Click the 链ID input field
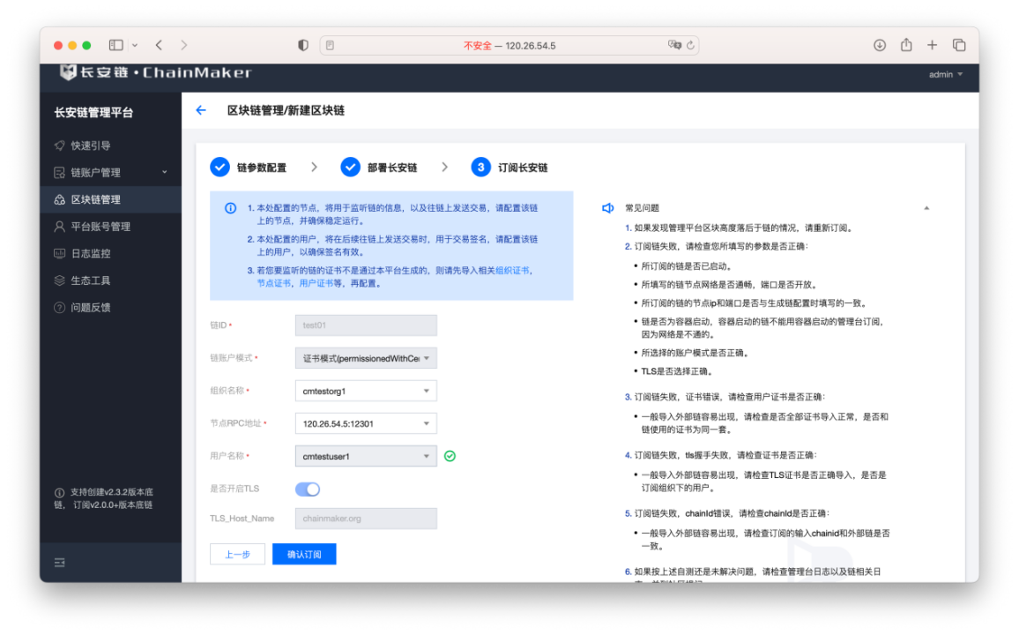 click(x=366, y=325)
